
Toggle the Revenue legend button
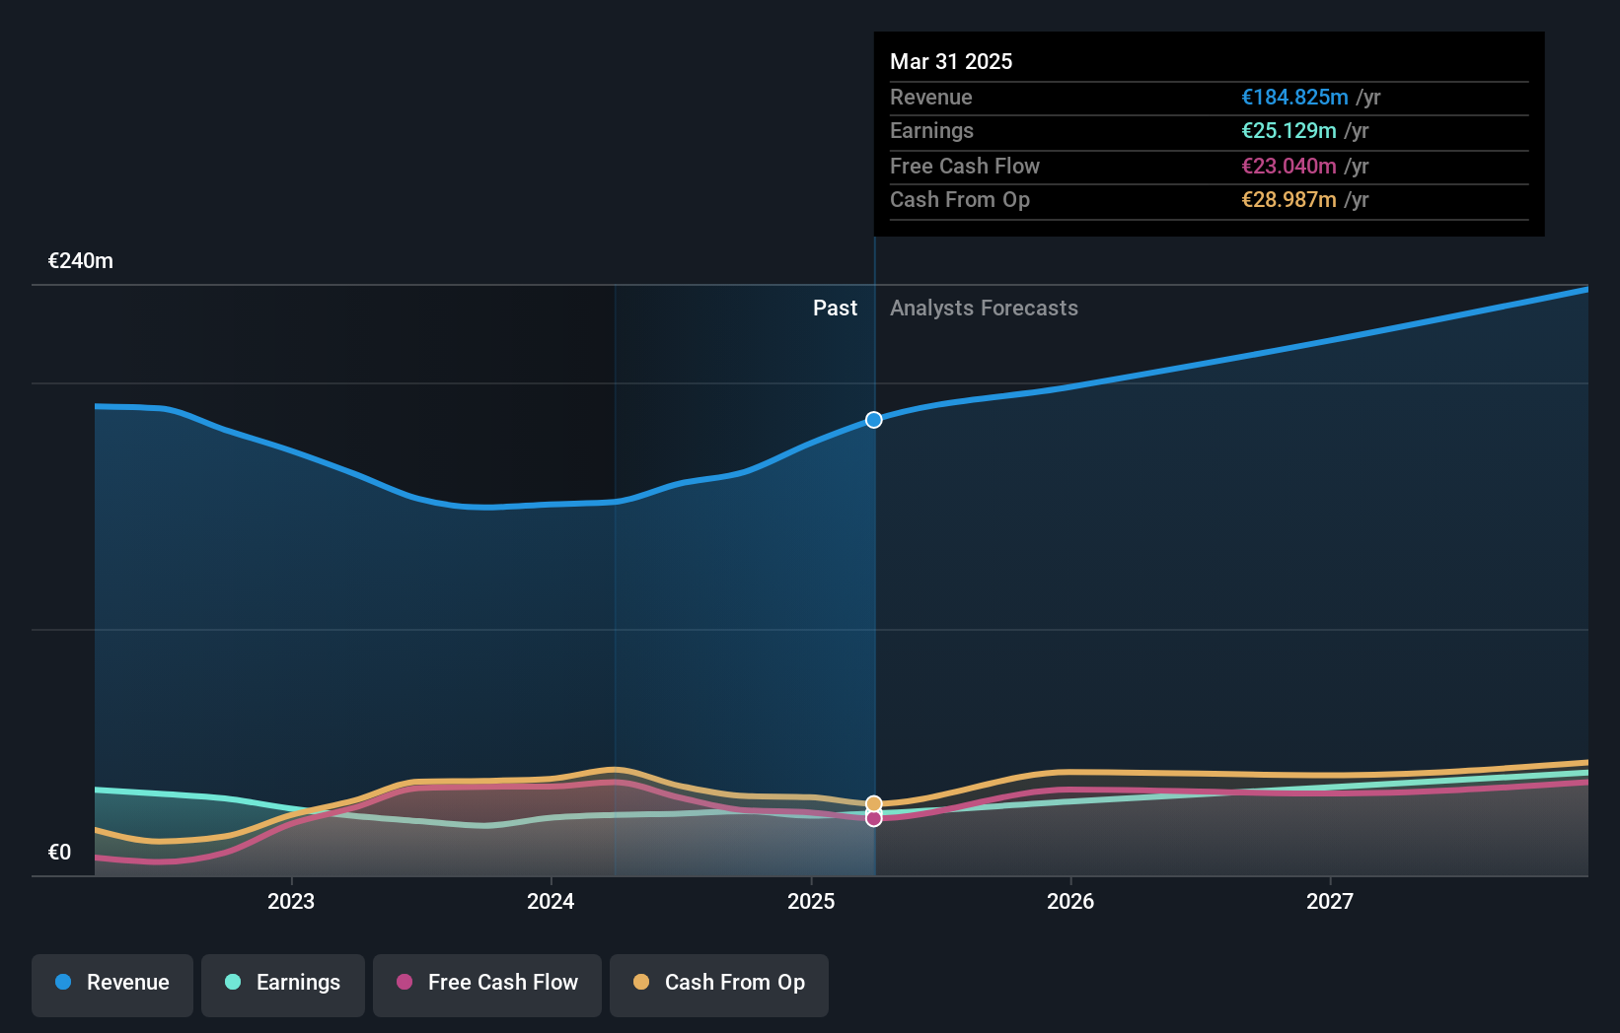tap(112, 985)
